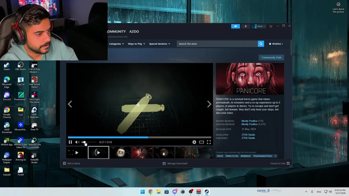Focus the Search the store field
Image resolution: width=349 pixels, height=196 pixels.
click(217, 44)
